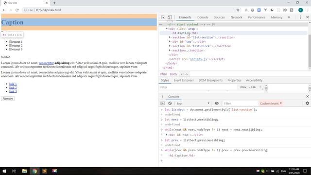
Task: Show more DevTools tabs chevron
Action: coord(289,17)
